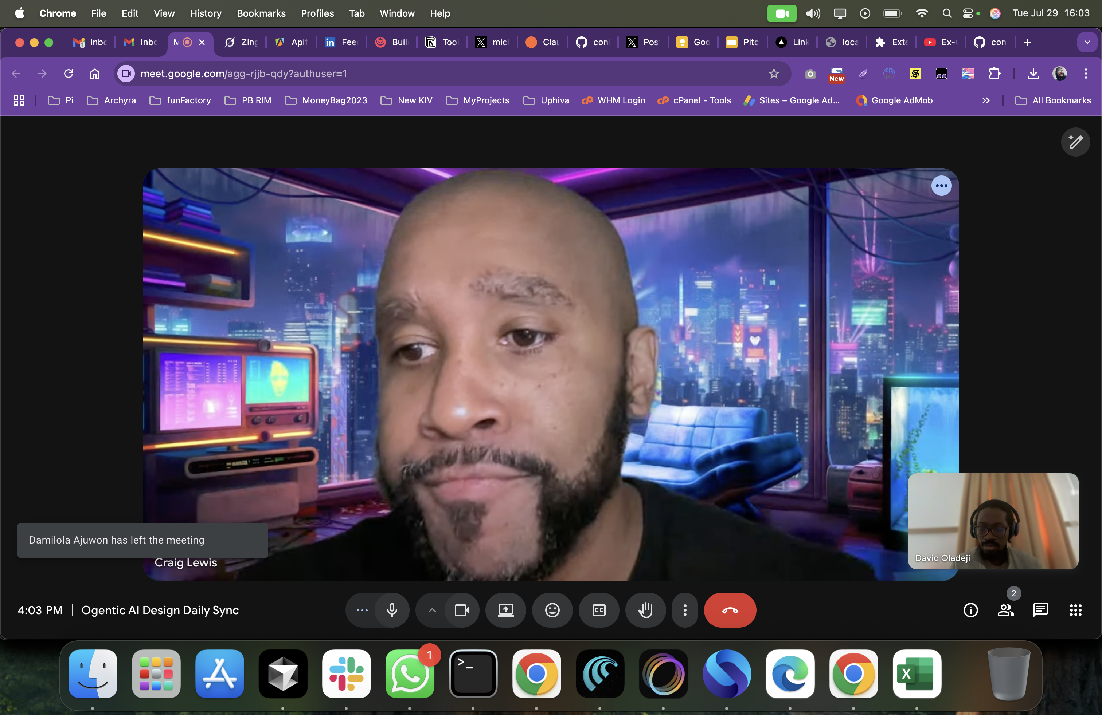Open Craig Lewis tile options menu
The width and height of the screenshot is (1102, 715).
pos(941,186)
